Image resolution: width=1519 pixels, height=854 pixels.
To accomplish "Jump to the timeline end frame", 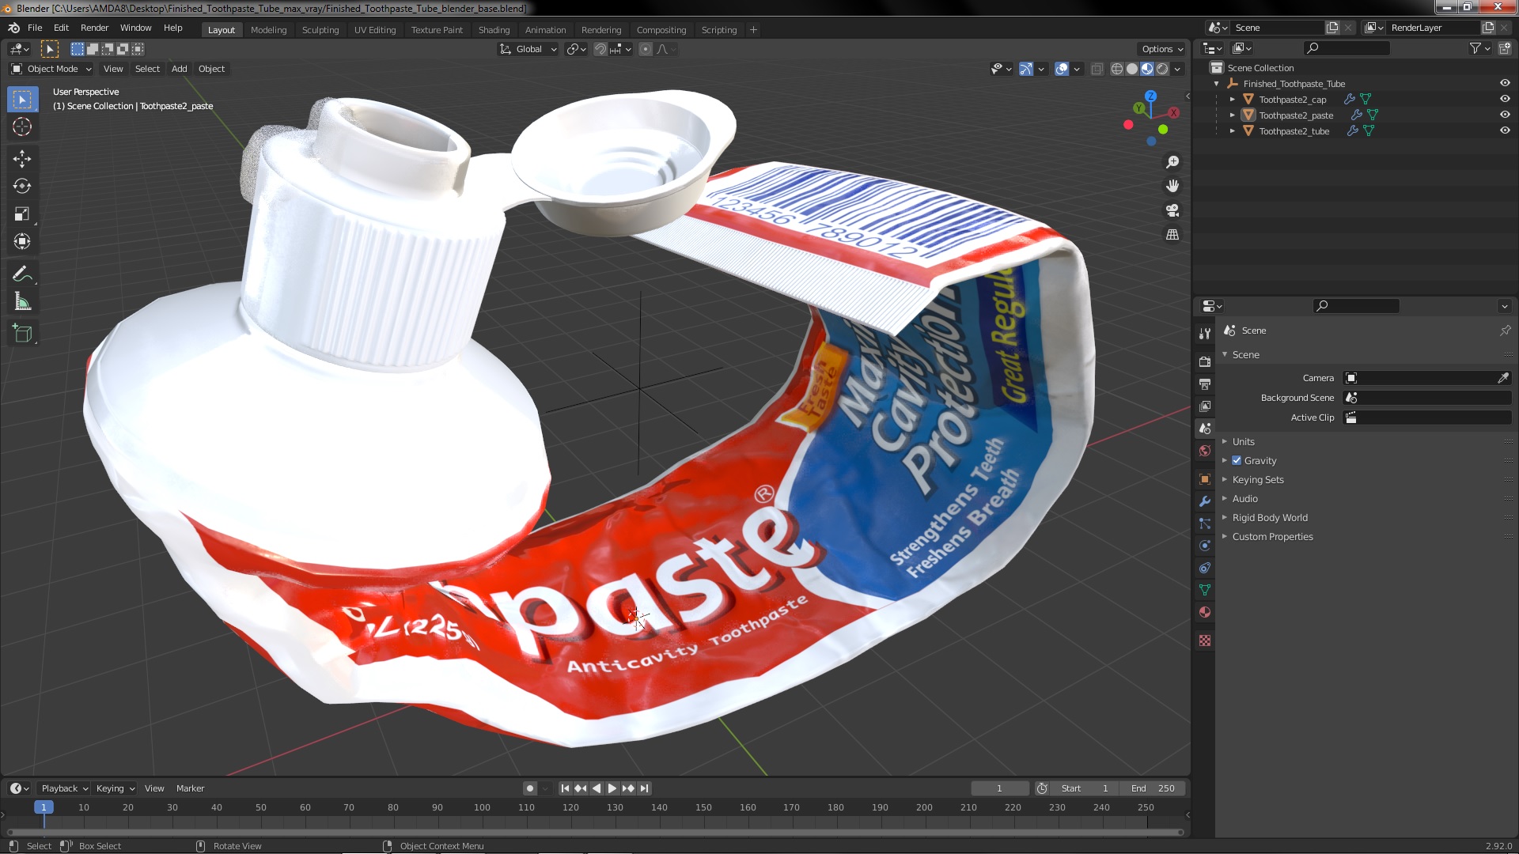I will point(645,788).
